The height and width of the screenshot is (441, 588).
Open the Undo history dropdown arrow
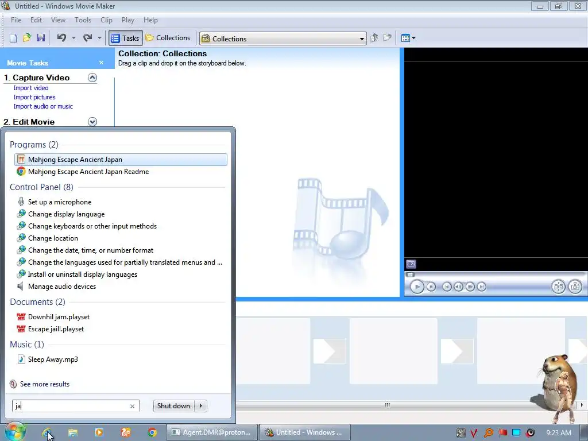73,38
